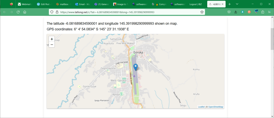Click the page vertical scrollbar thumb
The width and height of the screenshot is (274, 118).
pos(272,39)
